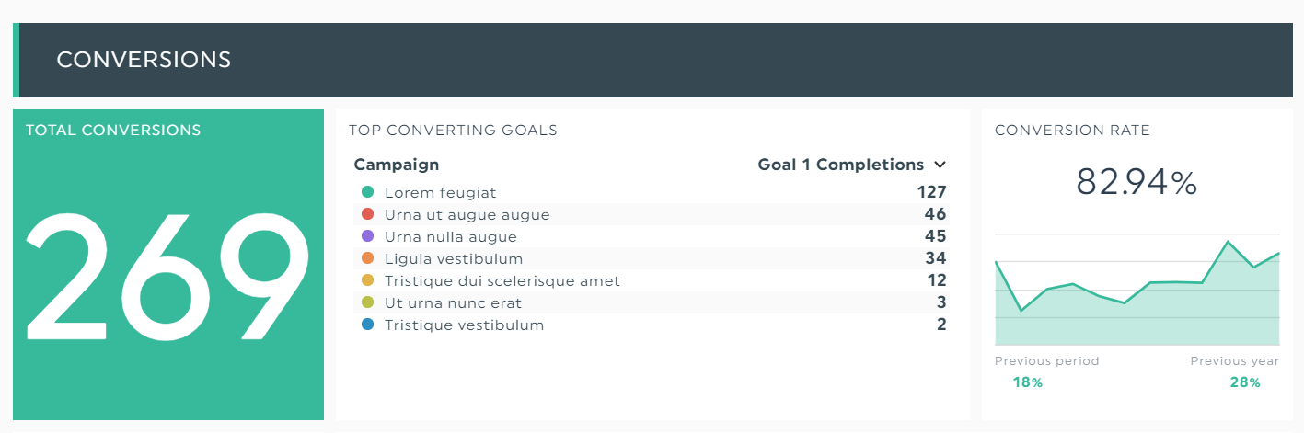Click the yellow dot beside Tristique dui scelerisque amet

(x=368, y=280)
